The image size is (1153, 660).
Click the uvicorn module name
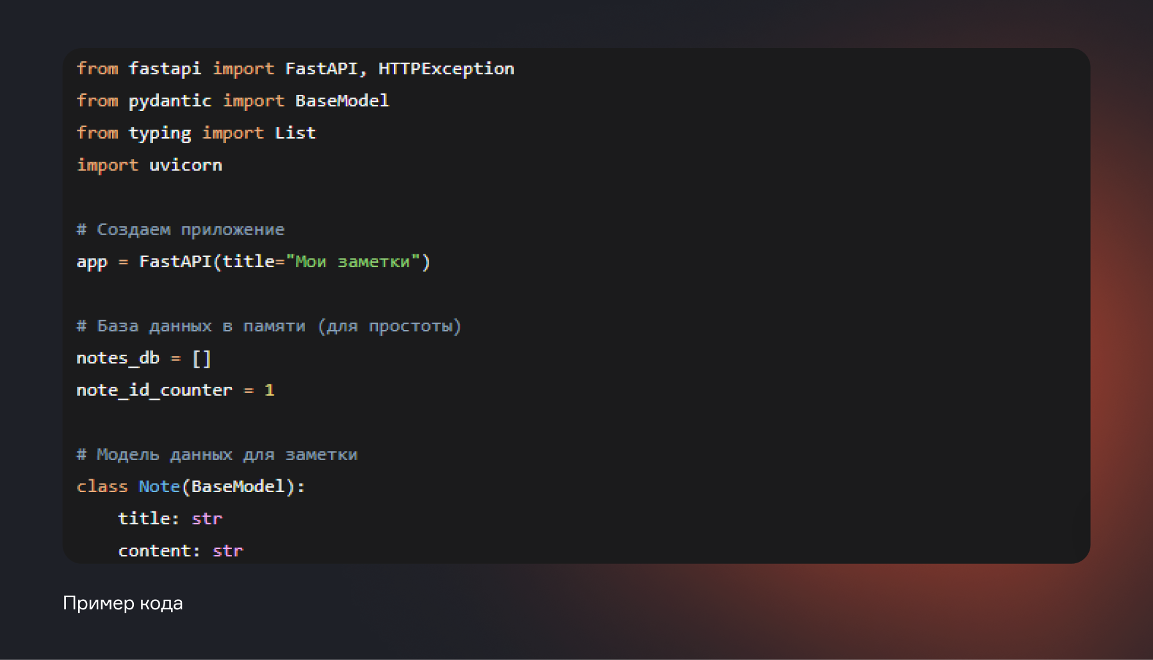(185, 165)
